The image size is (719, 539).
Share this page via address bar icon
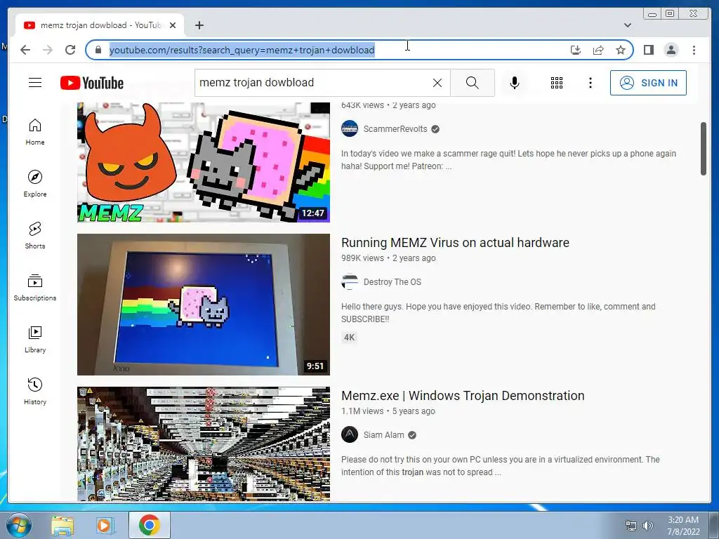(x=598, y=50)
